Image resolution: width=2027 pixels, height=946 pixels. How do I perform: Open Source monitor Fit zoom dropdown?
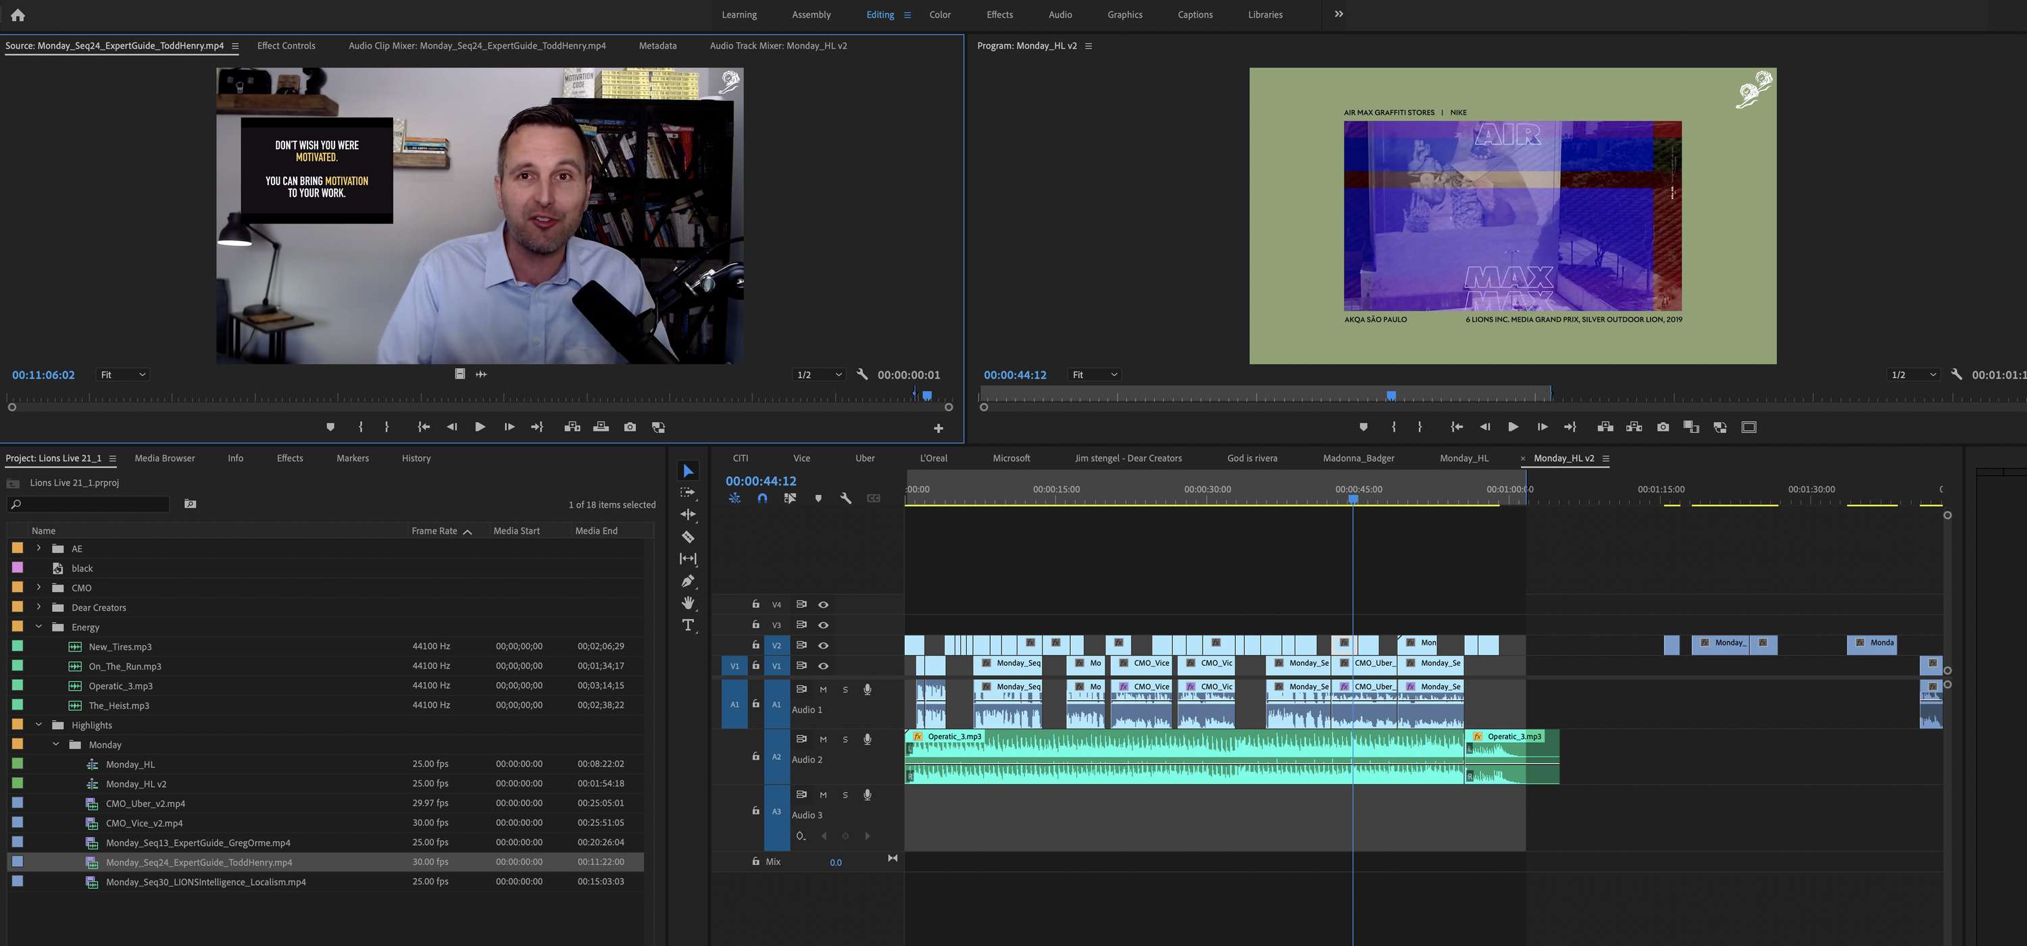(x=123, y=375)
